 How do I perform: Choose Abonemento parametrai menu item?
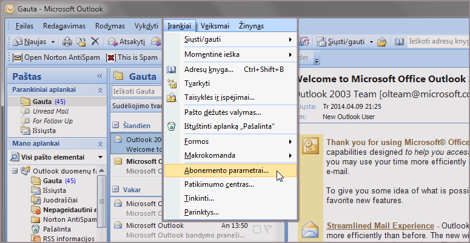[x=226, y=170]
